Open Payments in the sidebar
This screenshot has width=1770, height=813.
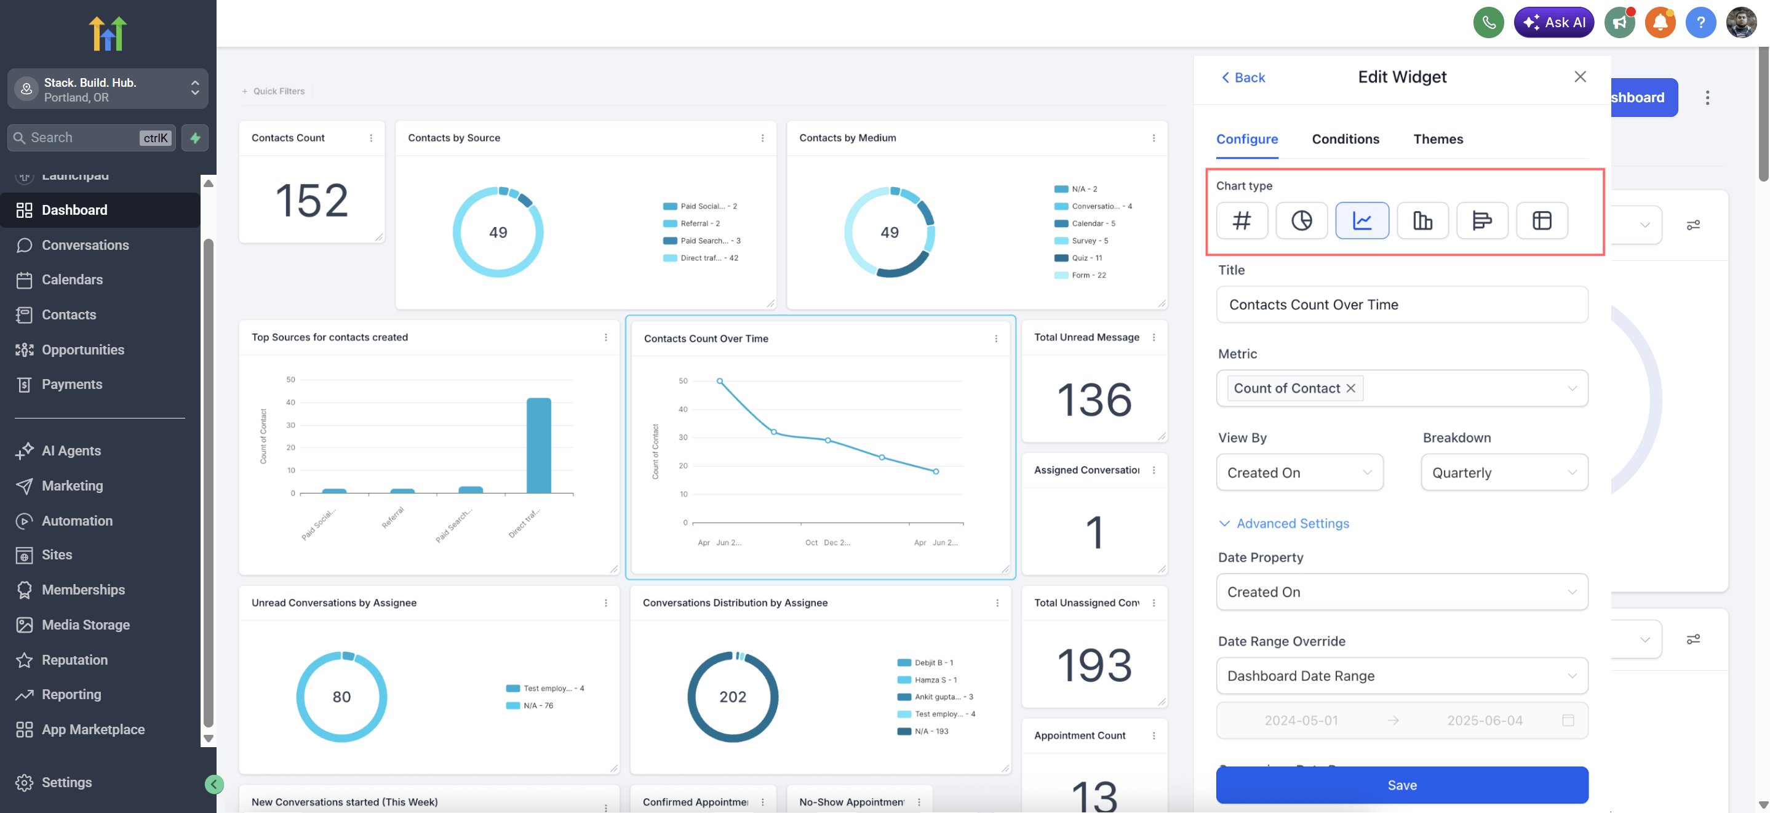pos(100,384)
